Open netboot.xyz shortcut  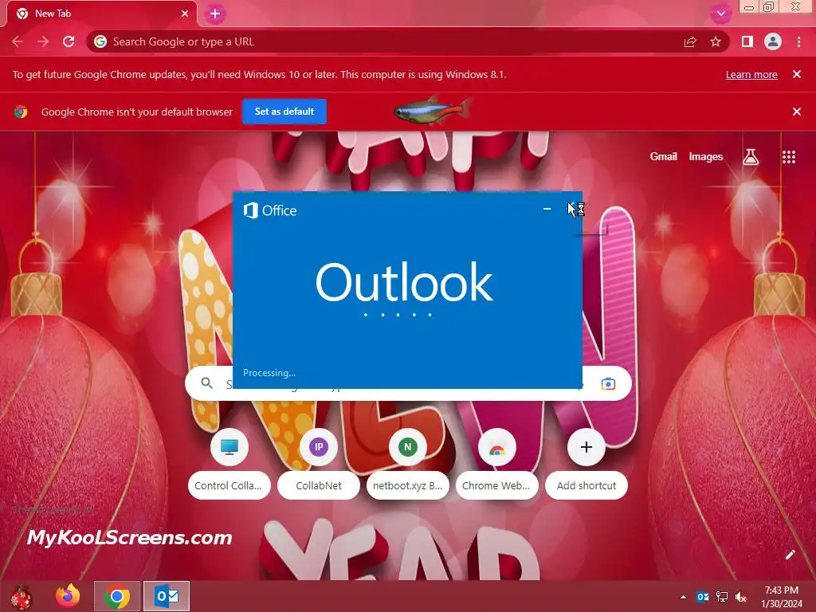point(407,463)
